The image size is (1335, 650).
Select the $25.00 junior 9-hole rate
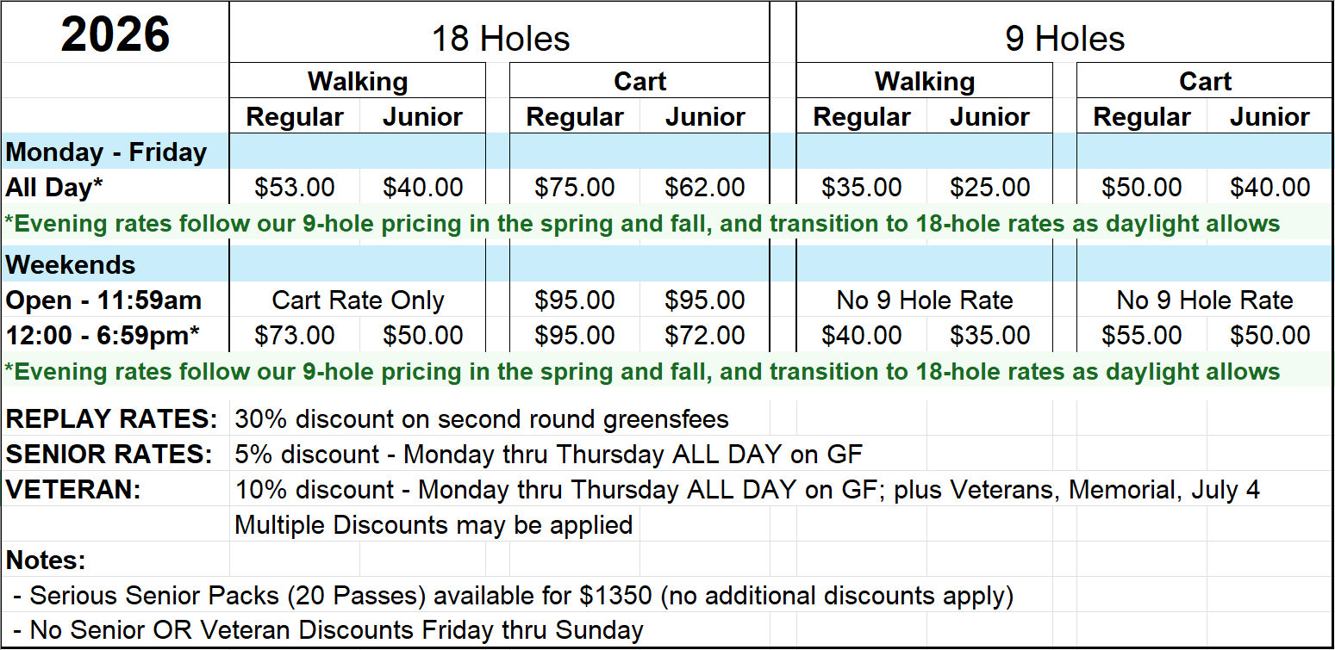(989, 188)
